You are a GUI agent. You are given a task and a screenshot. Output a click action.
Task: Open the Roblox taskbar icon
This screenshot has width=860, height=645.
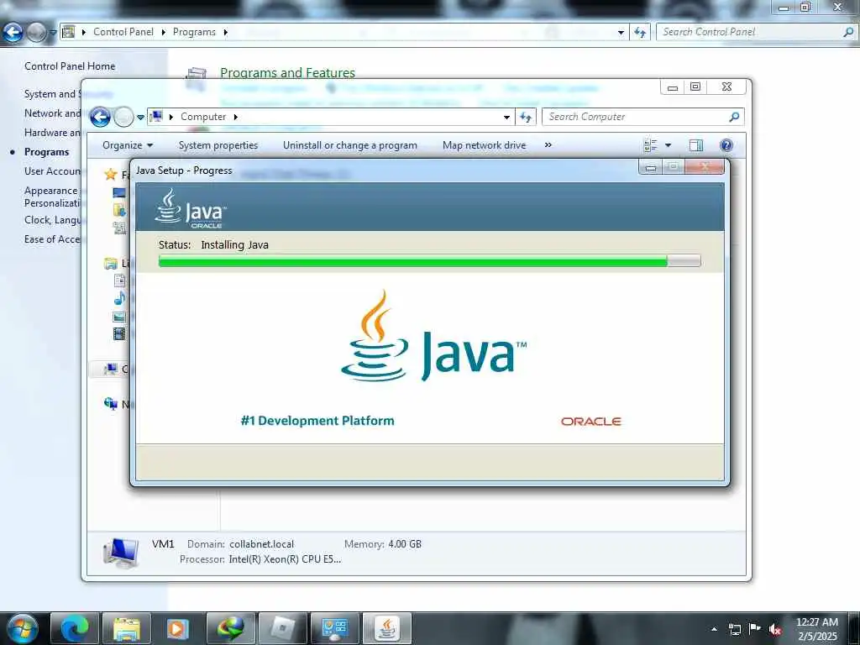pos(282,628)
